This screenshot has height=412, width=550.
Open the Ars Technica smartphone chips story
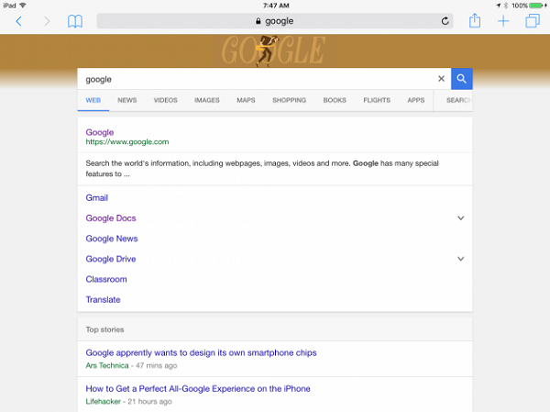point(201,352)
